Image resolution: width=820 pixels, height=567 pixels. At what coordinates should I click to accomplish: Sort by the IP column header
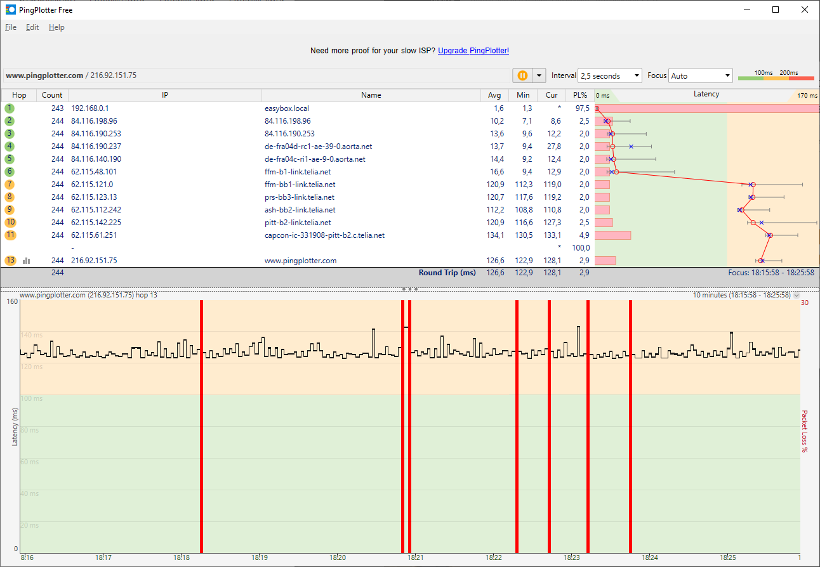click(165, 95)
